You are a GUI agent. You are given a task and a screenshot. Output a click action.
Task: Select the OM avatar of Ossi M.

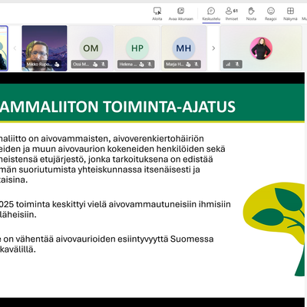coord(91,48)
